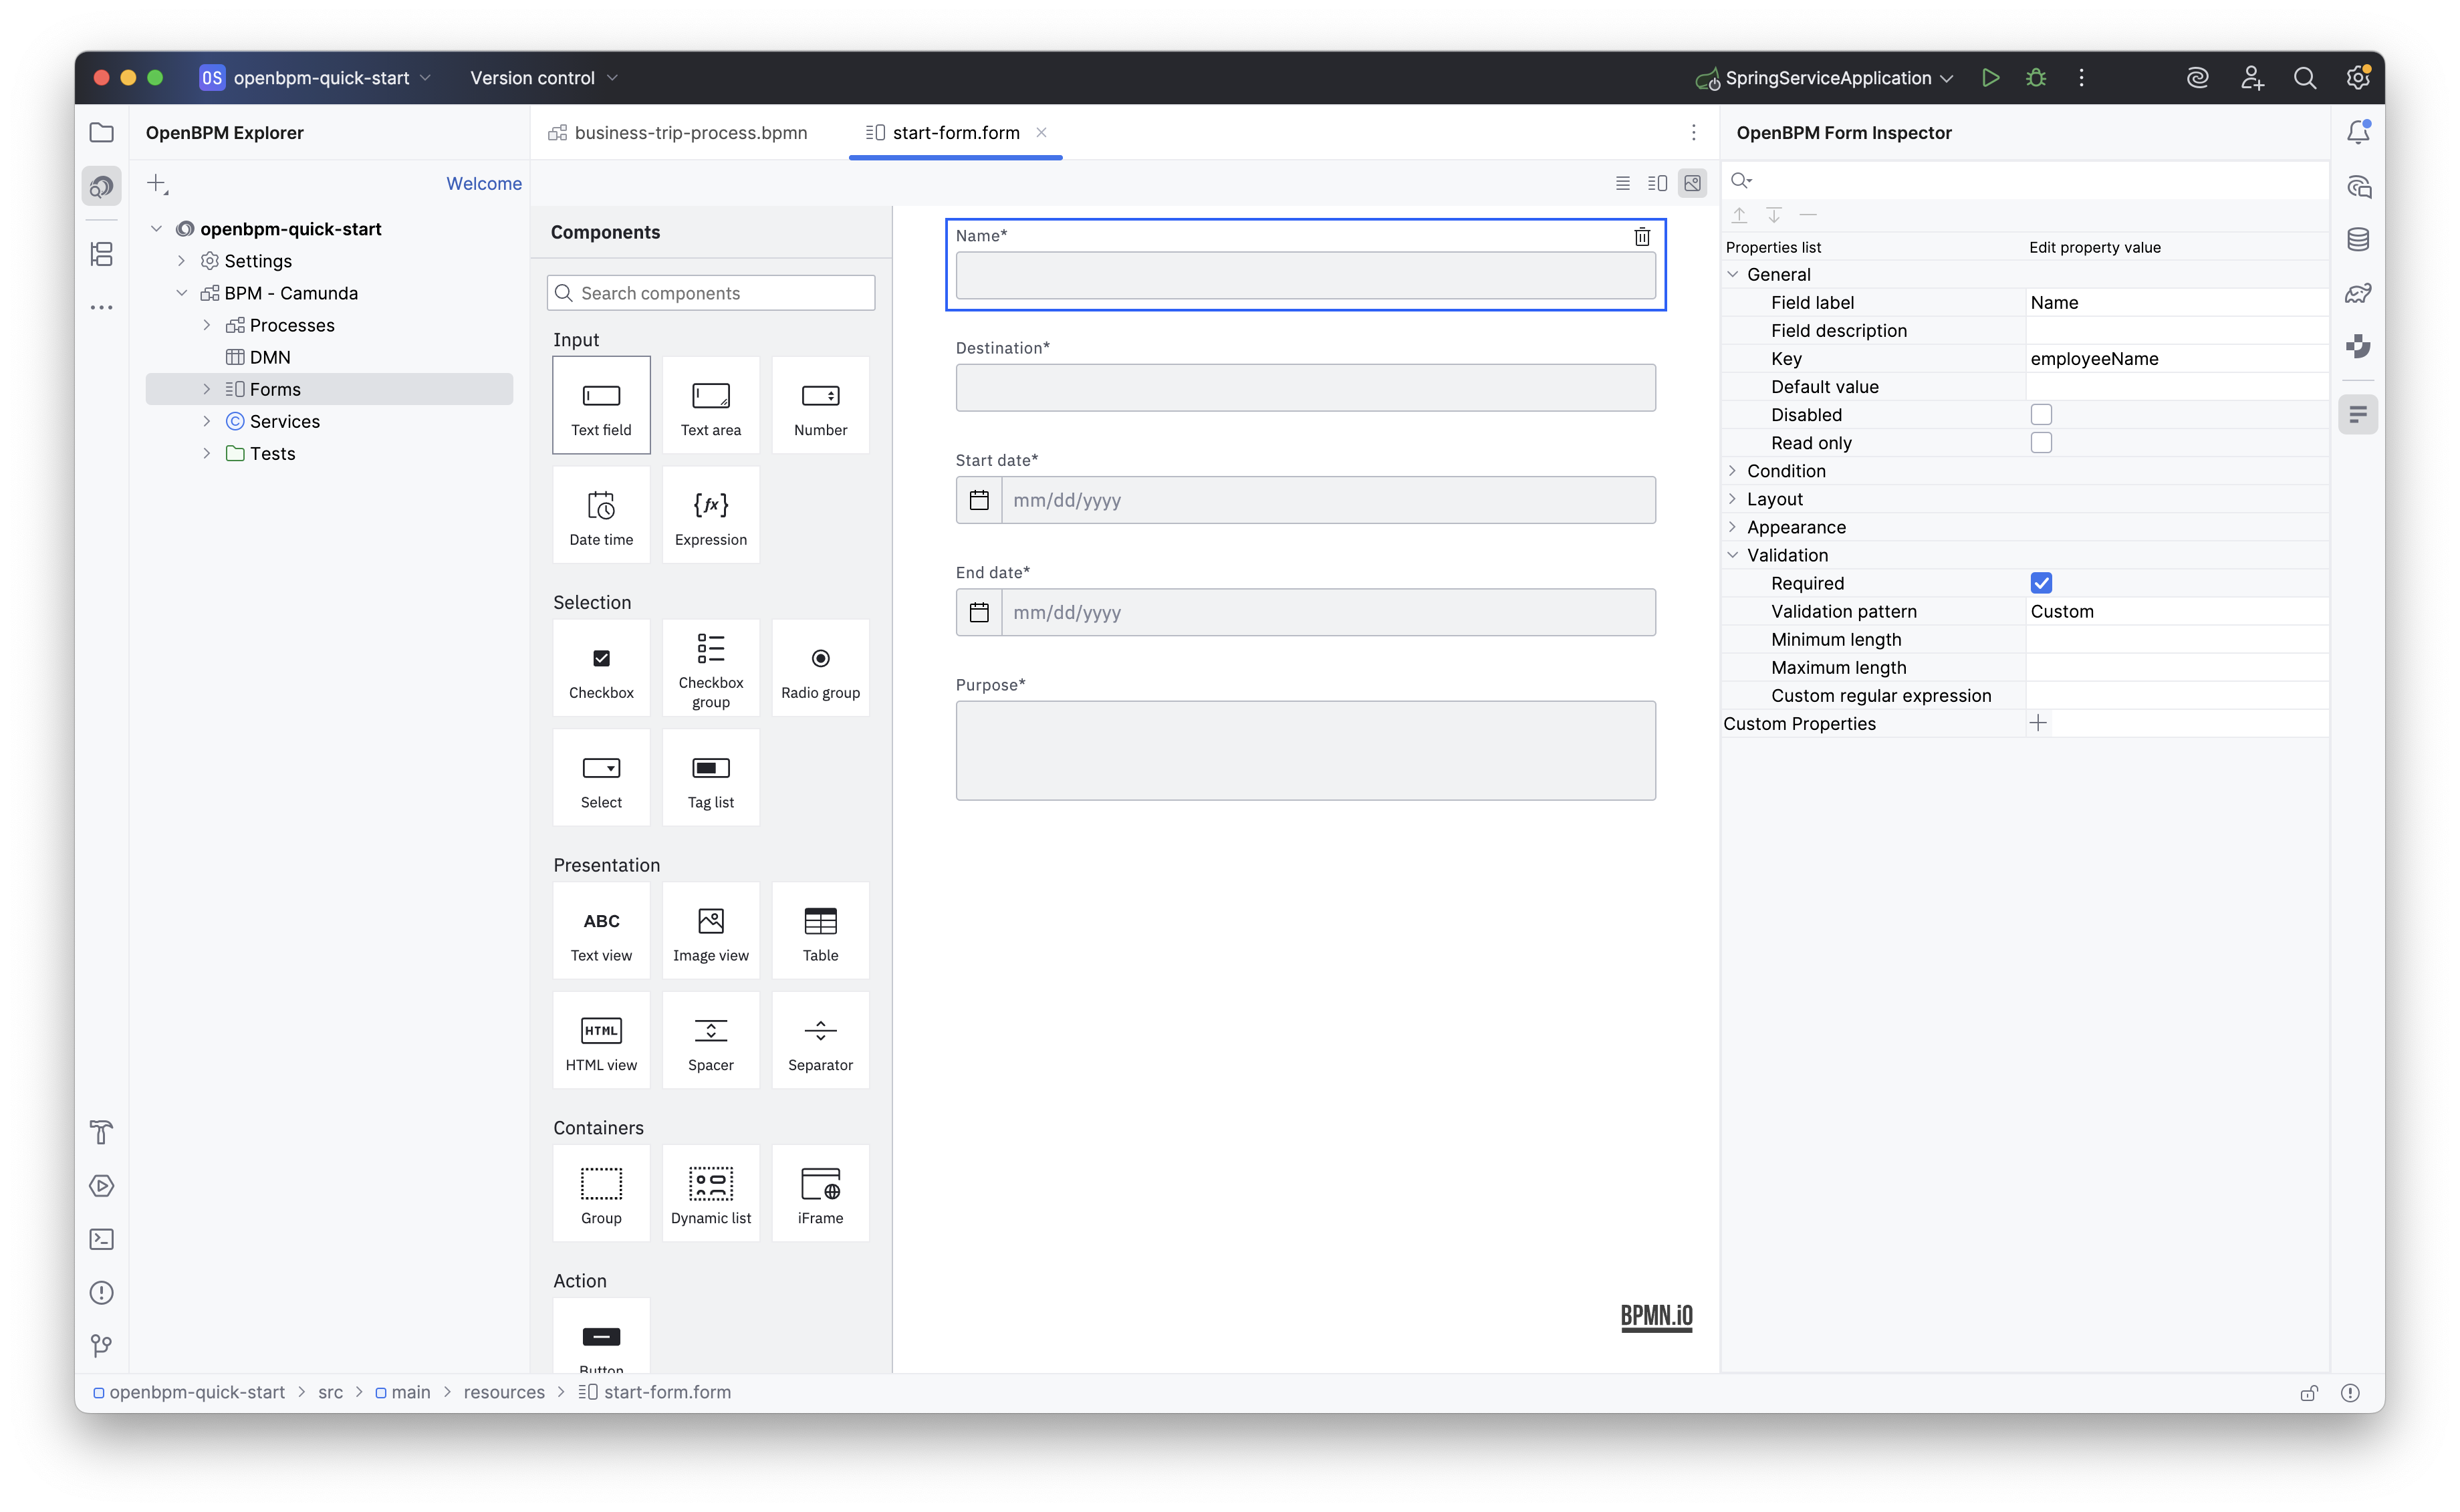Select the Radio group component

coord(820,668)
